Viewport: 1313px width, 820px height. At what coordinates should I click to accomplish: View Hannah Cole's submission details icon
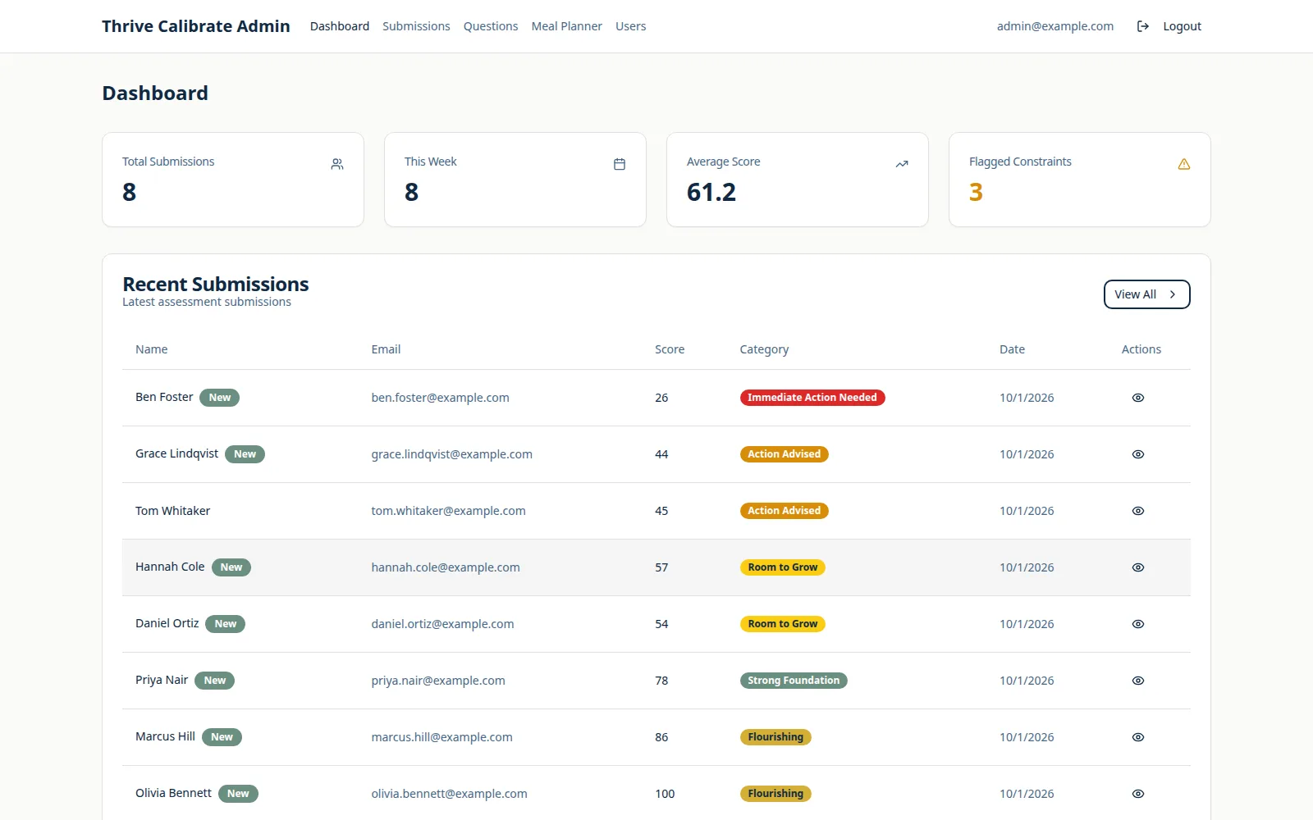click(1138, 567)
